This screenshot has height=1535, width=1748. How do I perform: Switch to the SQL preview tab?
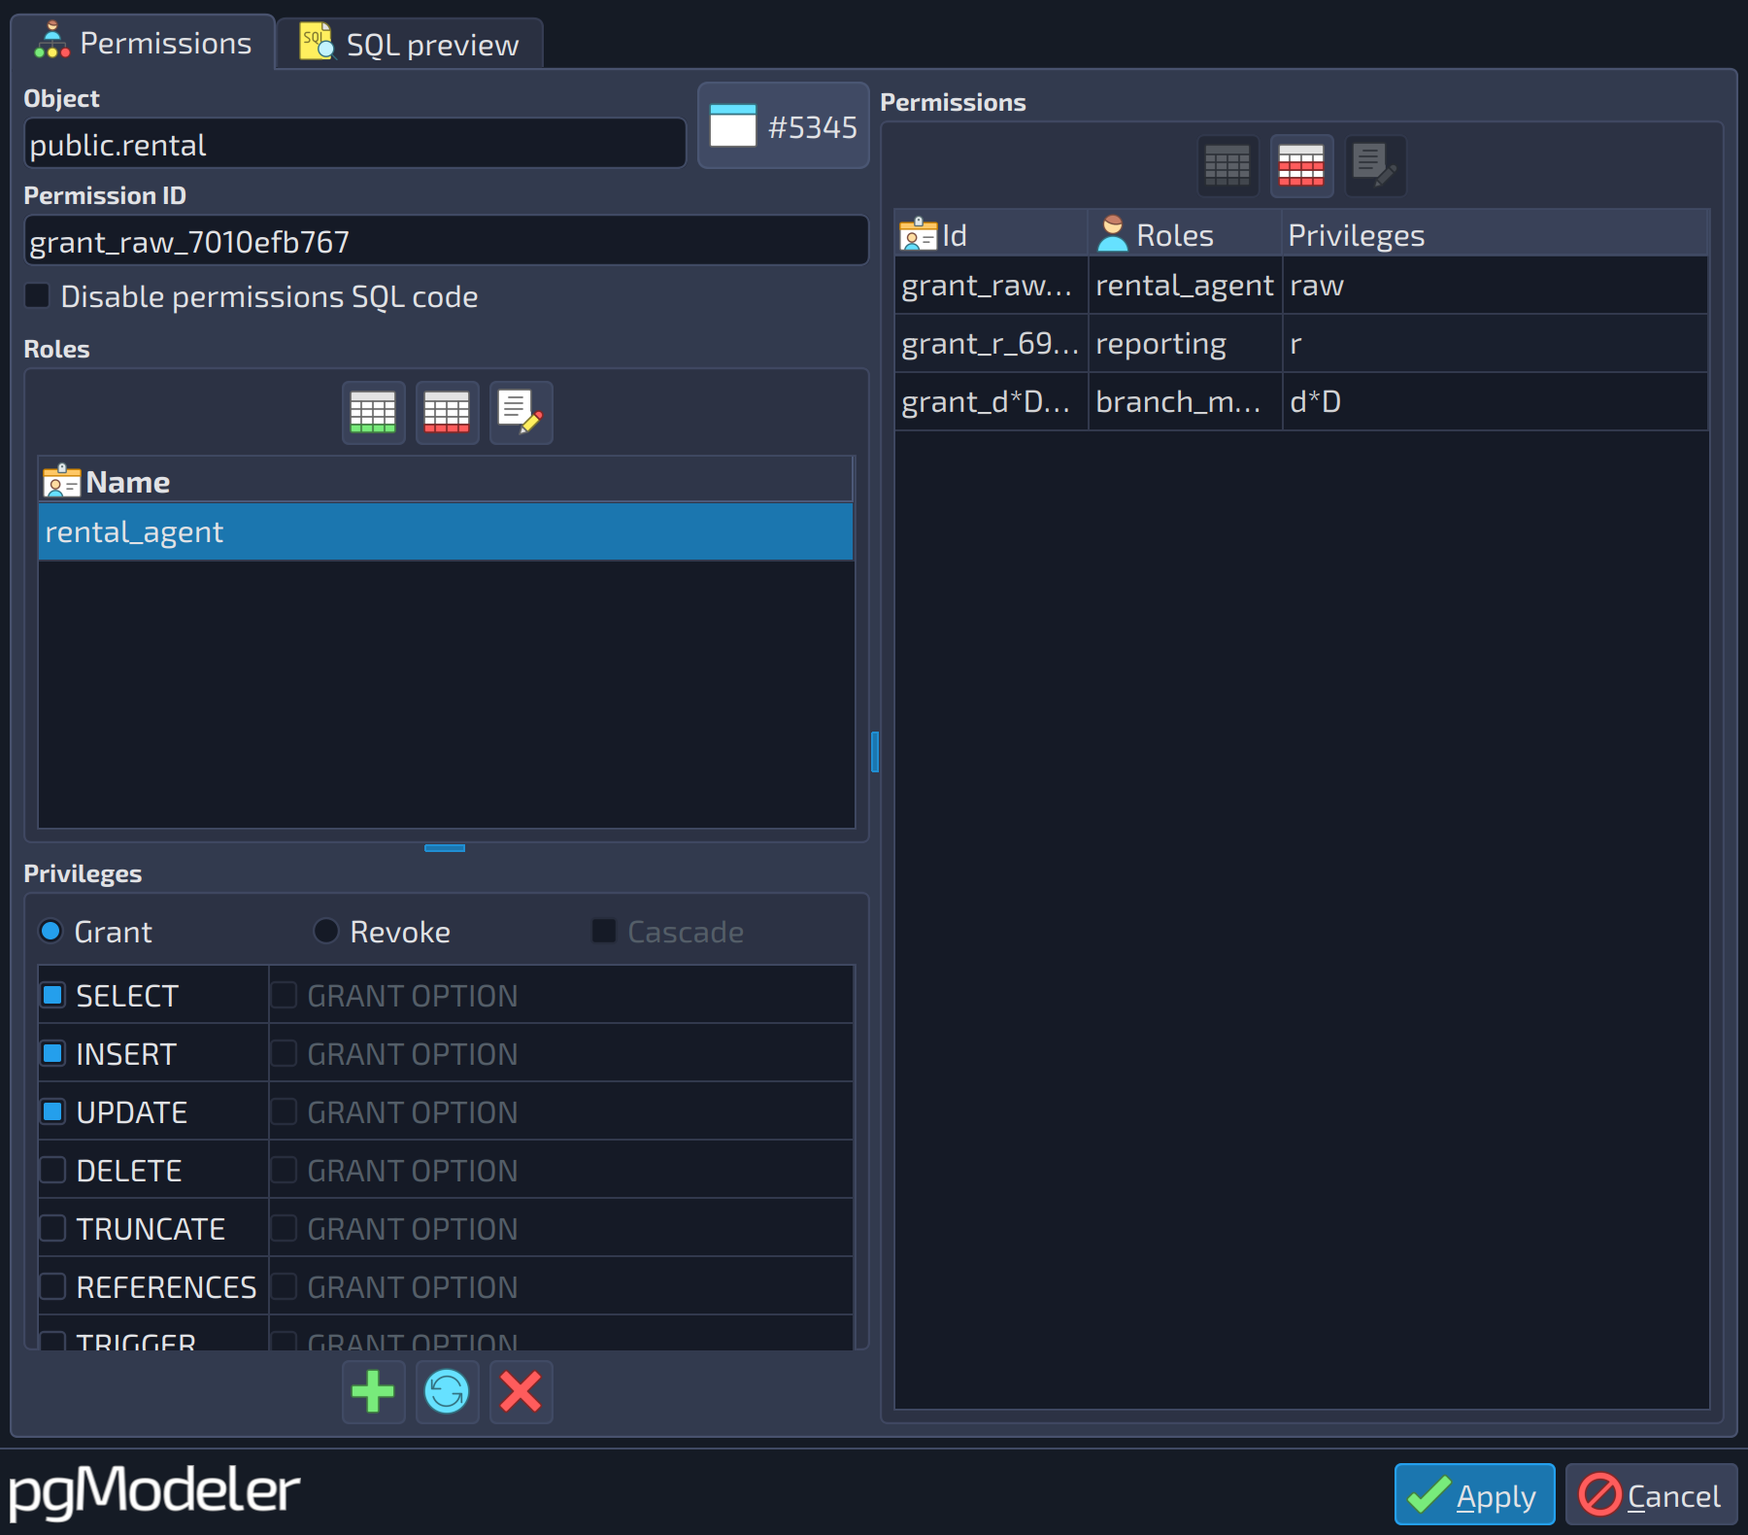(410, 44)
